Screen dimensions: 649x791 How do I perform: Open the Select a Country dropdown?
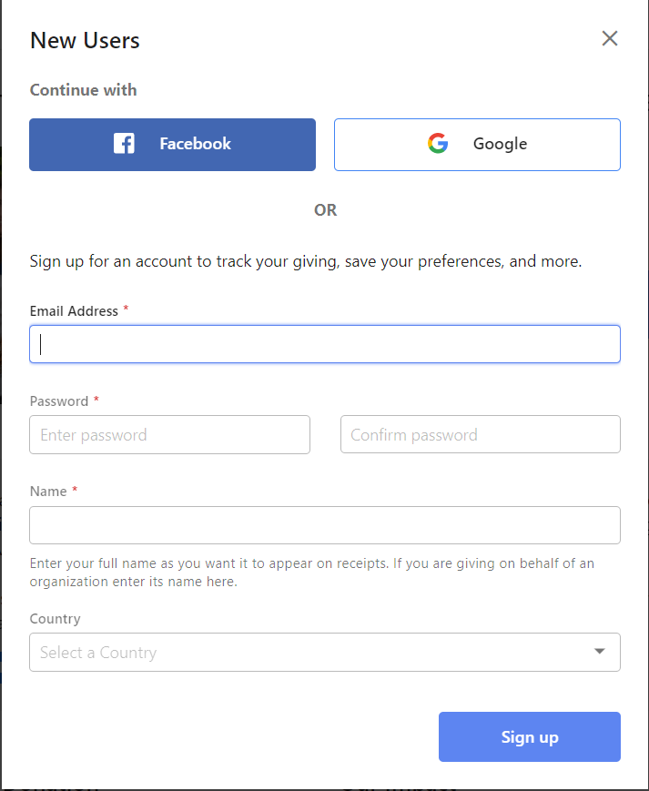[x=325, y=653]
